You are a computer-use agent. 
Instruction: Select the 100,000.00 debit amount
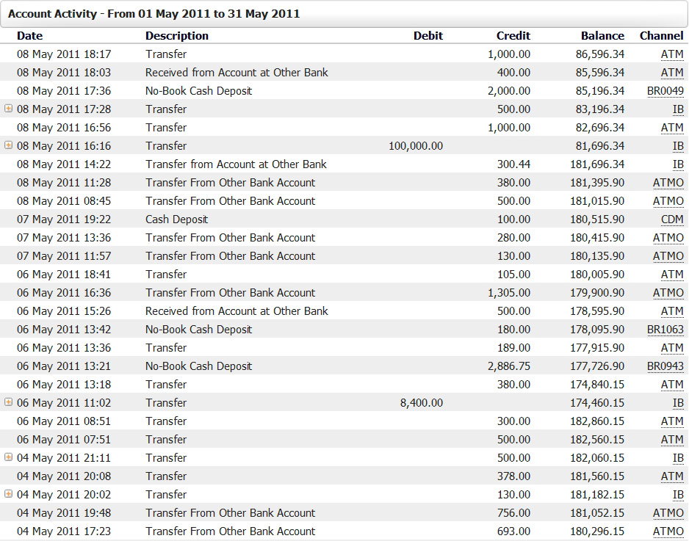(x=416, y=146)
